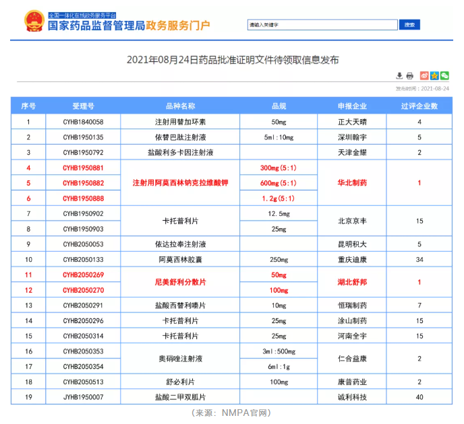Click the 序号 column header

pos(28,106)
